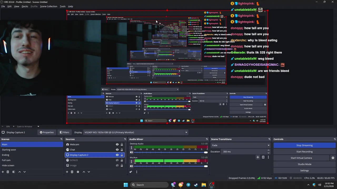Show the bONUS source
Image resolution: width=337 pixels, height=189 pixels.
pyautogui.click(x=117, y=160)
